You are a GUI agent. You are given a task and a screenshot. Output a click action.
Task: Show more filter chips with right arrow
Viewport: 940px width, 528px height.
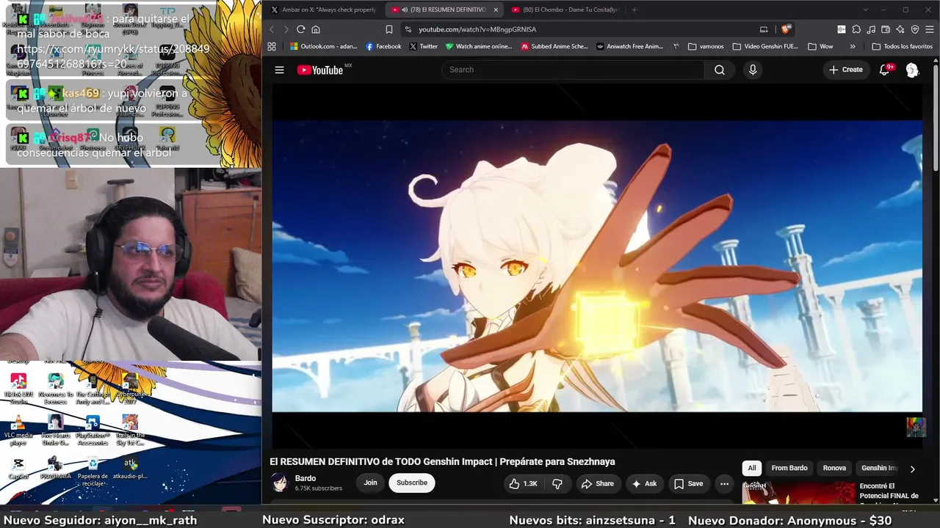(x=912, y=469)
